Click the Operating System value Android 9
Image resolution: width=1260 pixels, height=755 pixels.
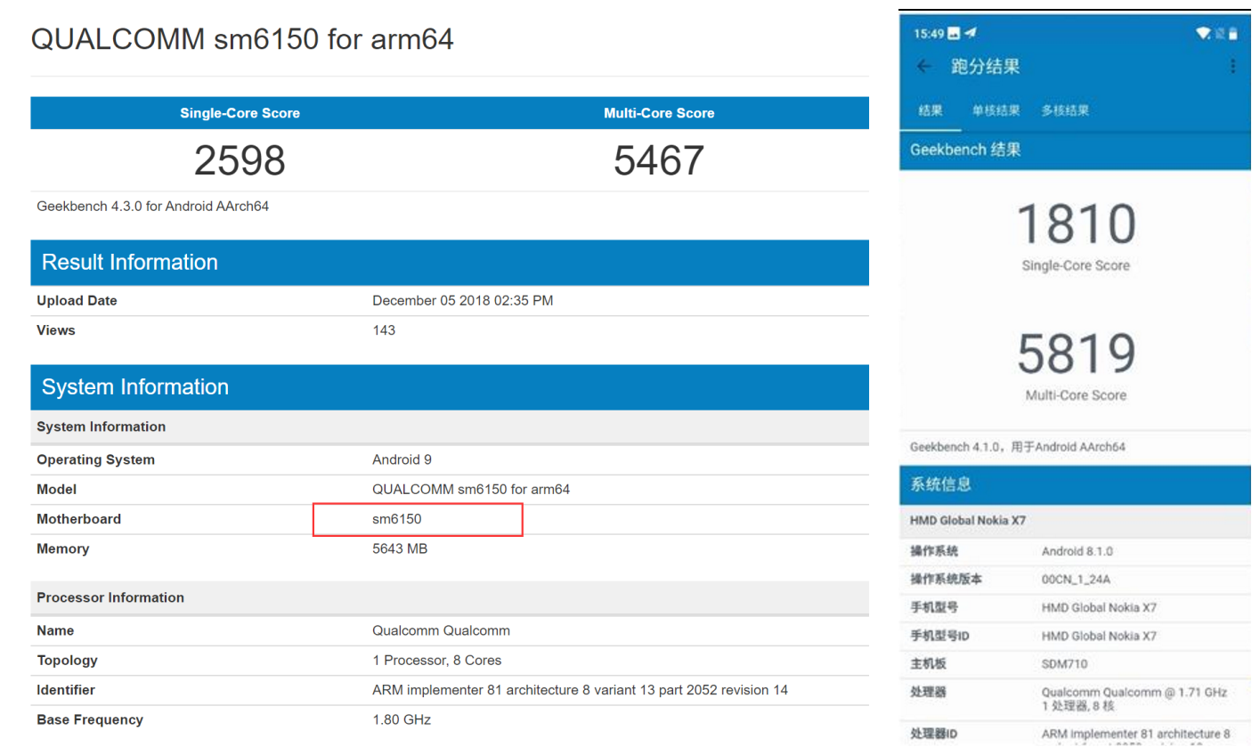(x=402, y=459)
